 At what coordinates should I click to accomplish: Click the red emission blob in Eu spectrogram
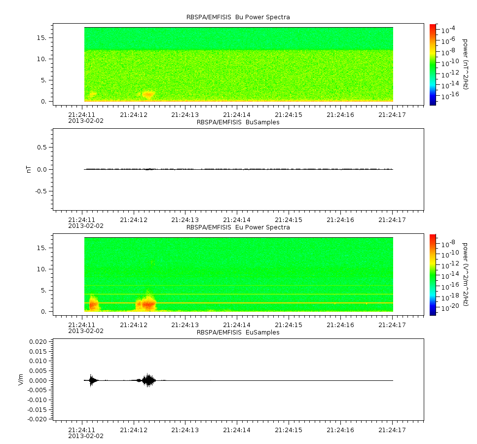click(149, 304)
